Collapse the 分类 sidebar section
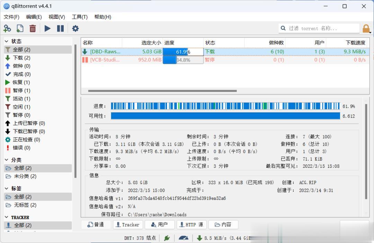This screenshot has width=374, height=243. [x=7, y=160]
